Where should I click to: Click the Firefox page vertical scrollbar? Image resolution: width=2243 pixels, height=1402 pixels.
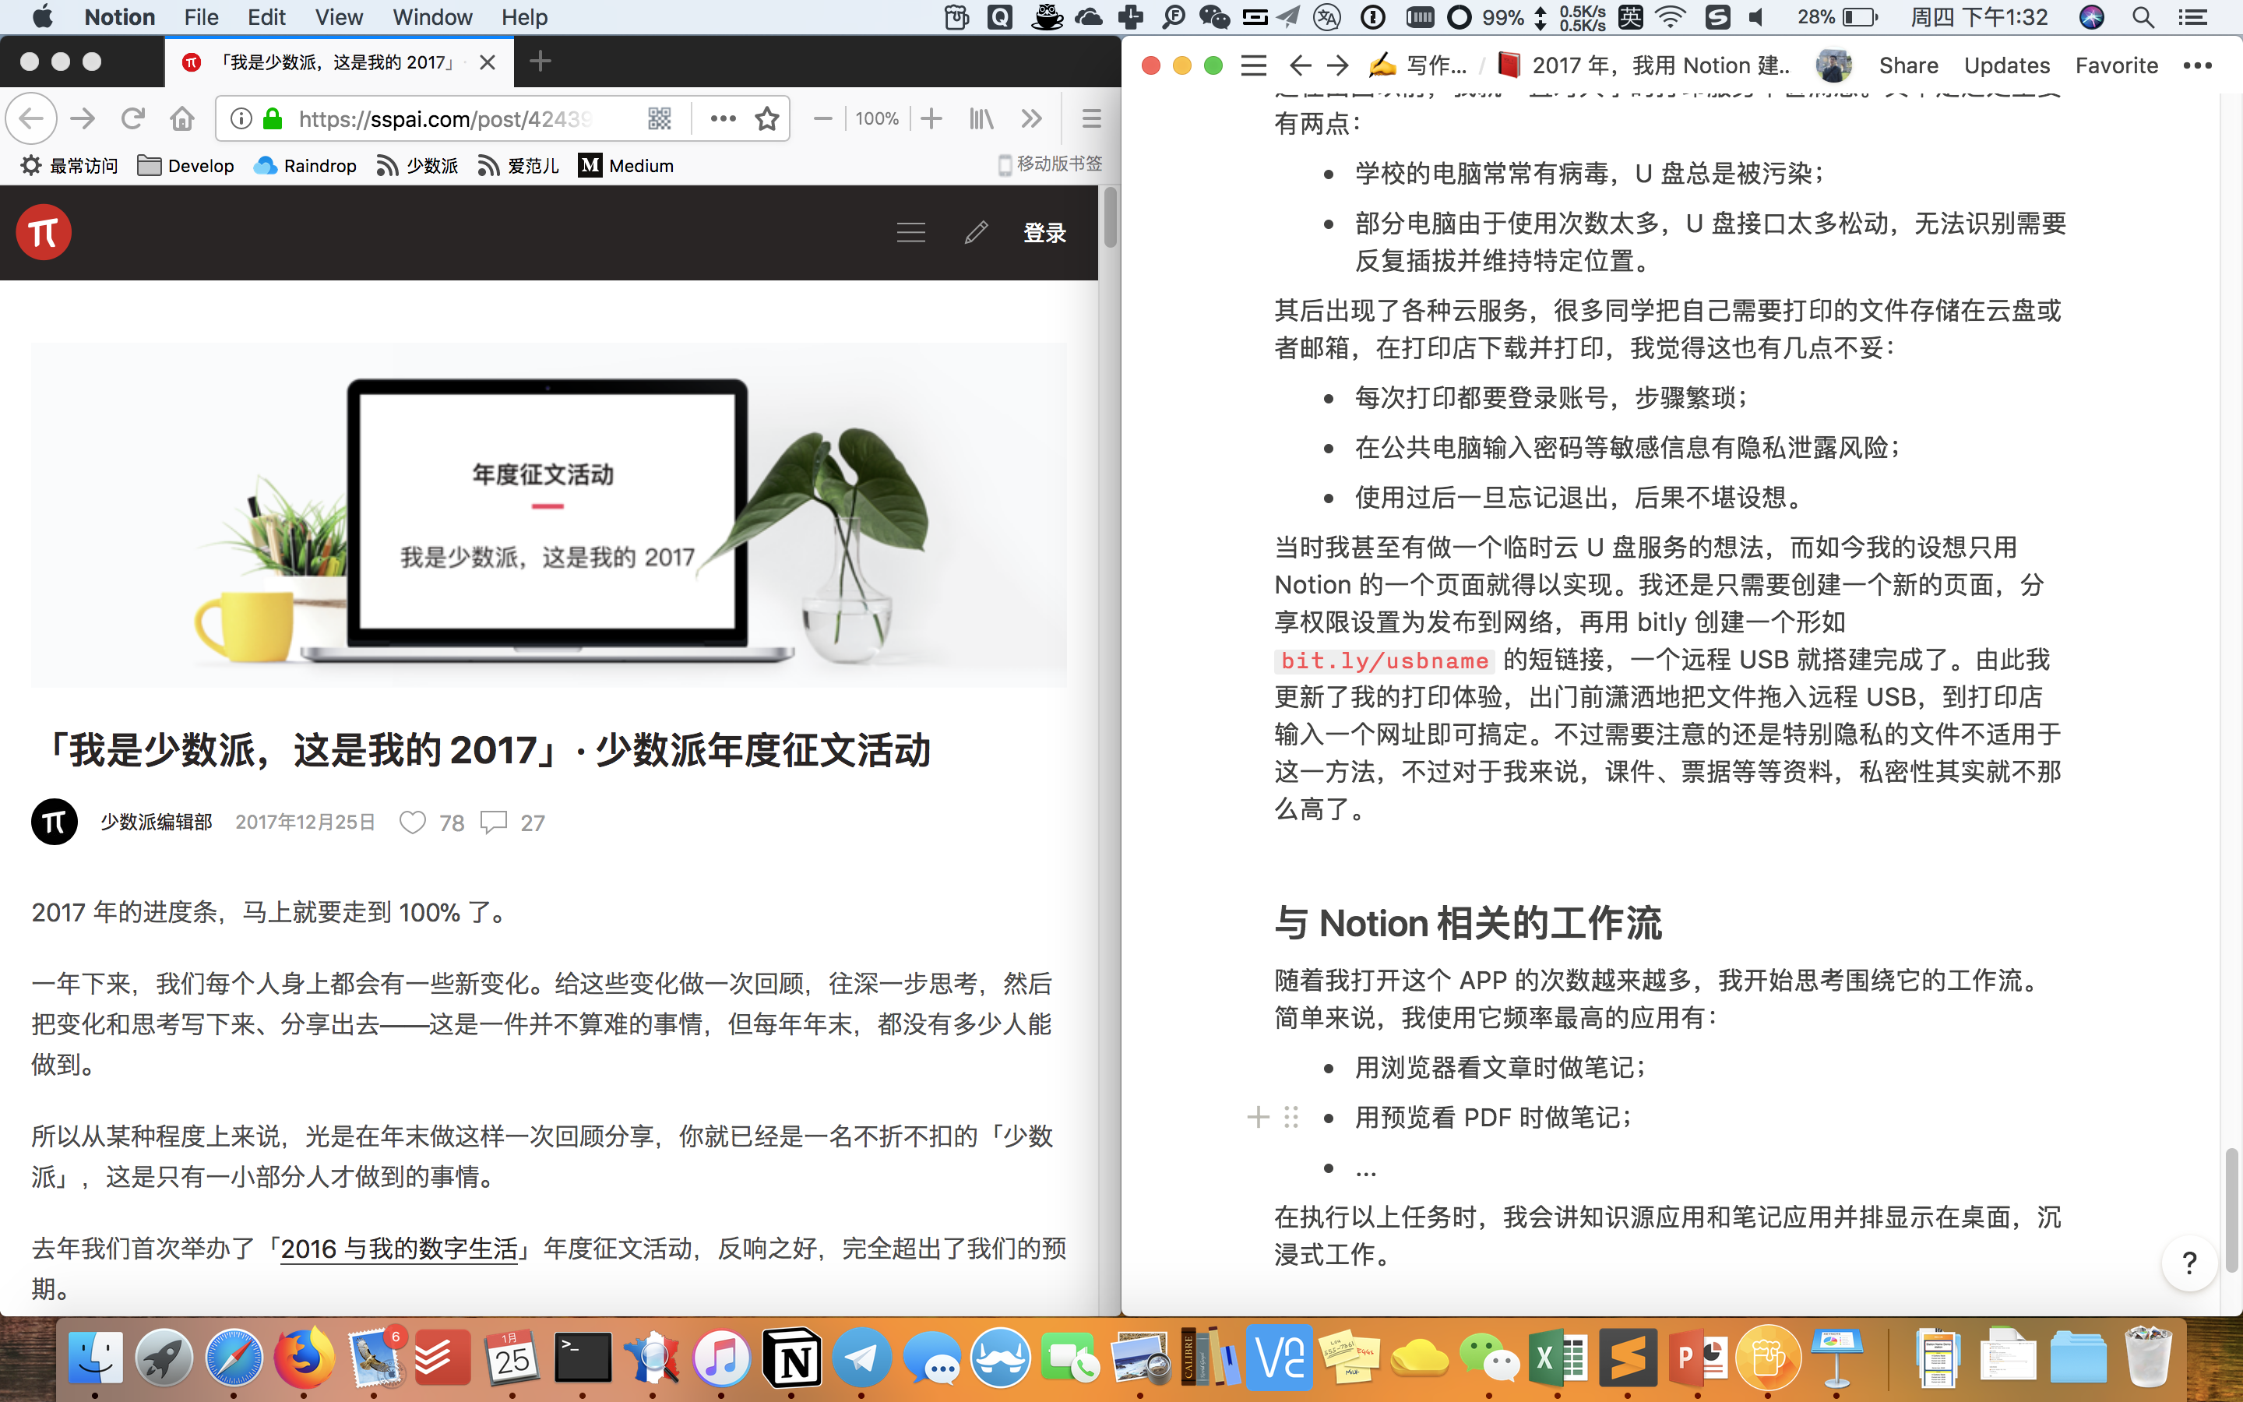[x=1110, y=218]
